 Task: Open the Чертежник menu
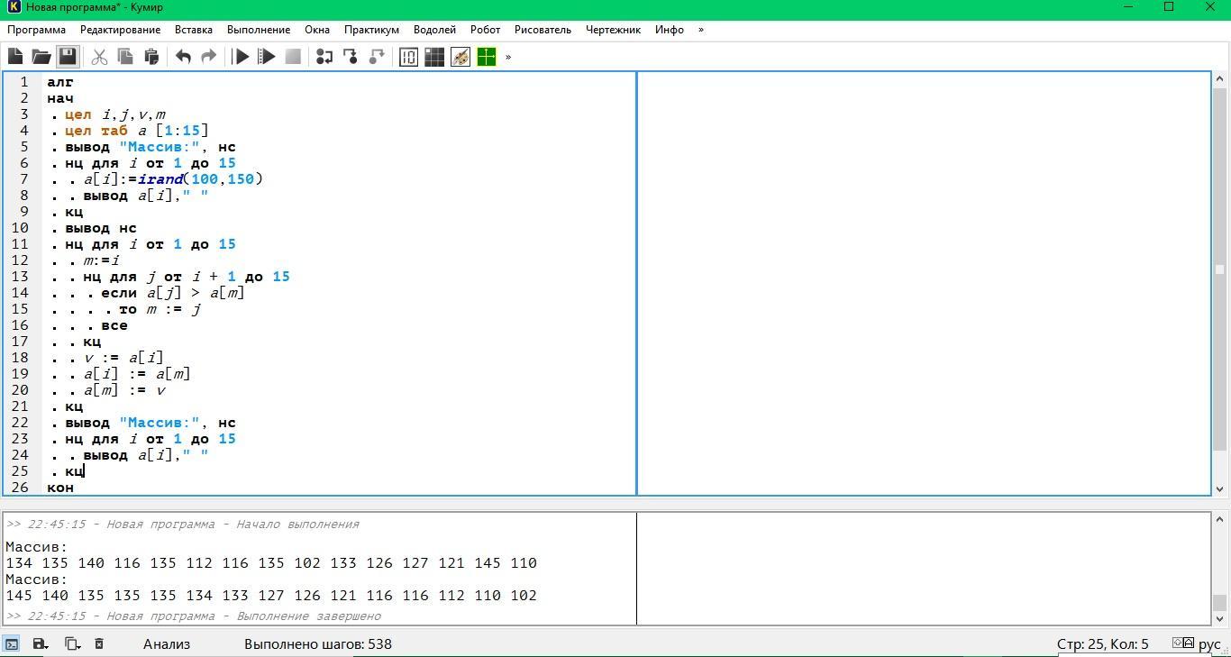pos(613,30)
